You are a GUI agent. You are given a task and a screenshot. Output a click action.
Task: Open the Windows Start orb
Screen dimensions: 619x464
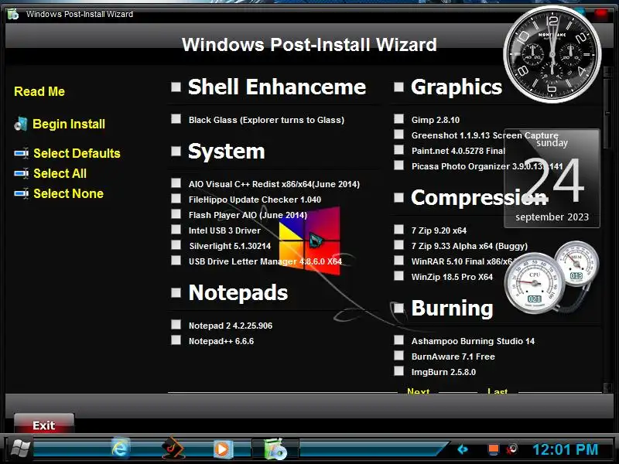click(x=20, y=449)
